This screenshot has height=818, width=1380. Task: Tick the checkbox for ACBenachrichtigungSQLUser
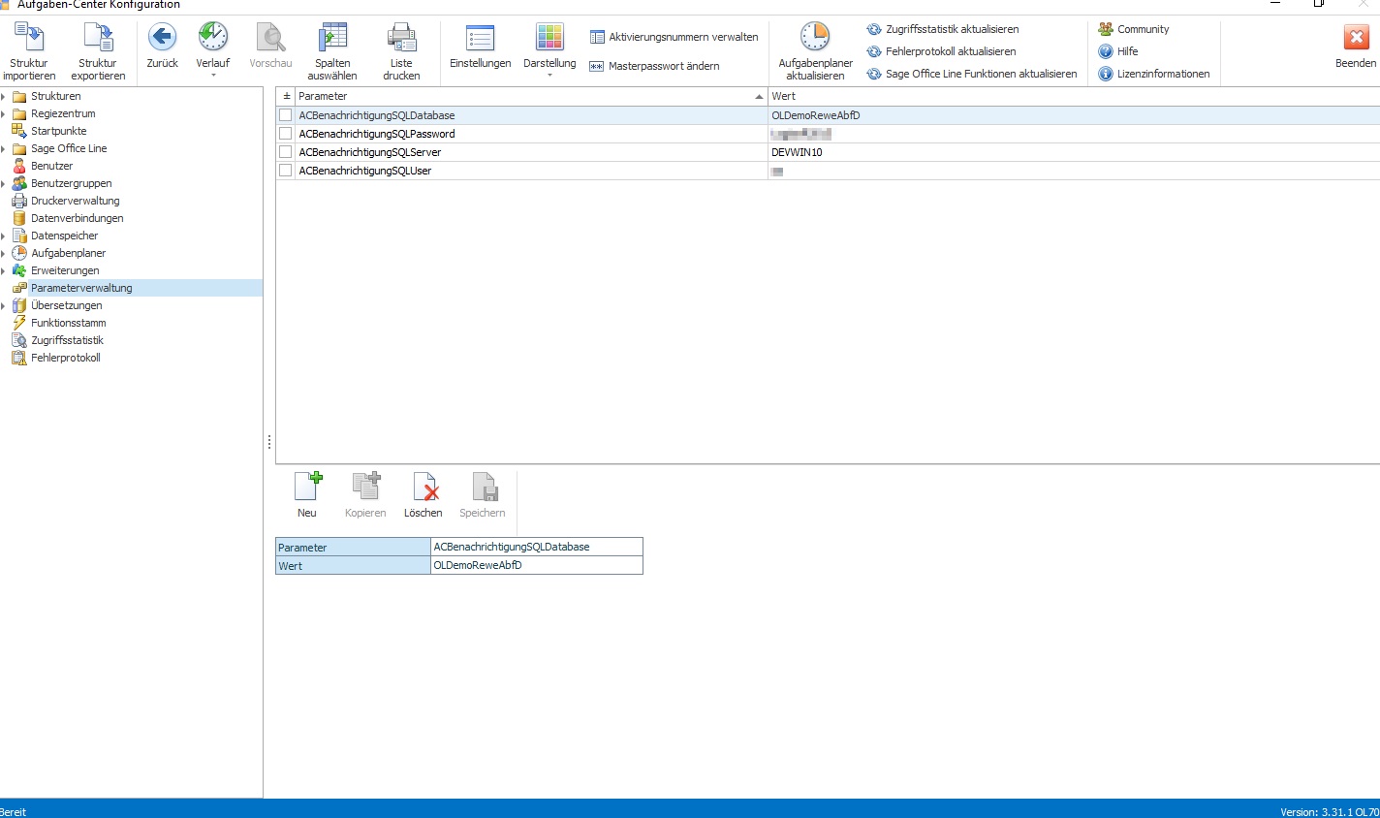(285, 170)
